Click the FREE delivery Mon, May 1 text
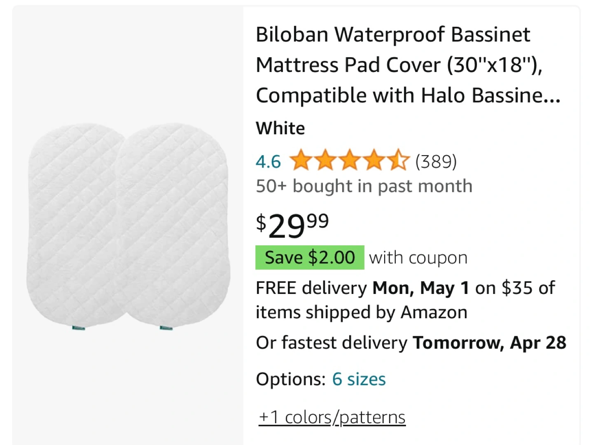 click(362, 288)
